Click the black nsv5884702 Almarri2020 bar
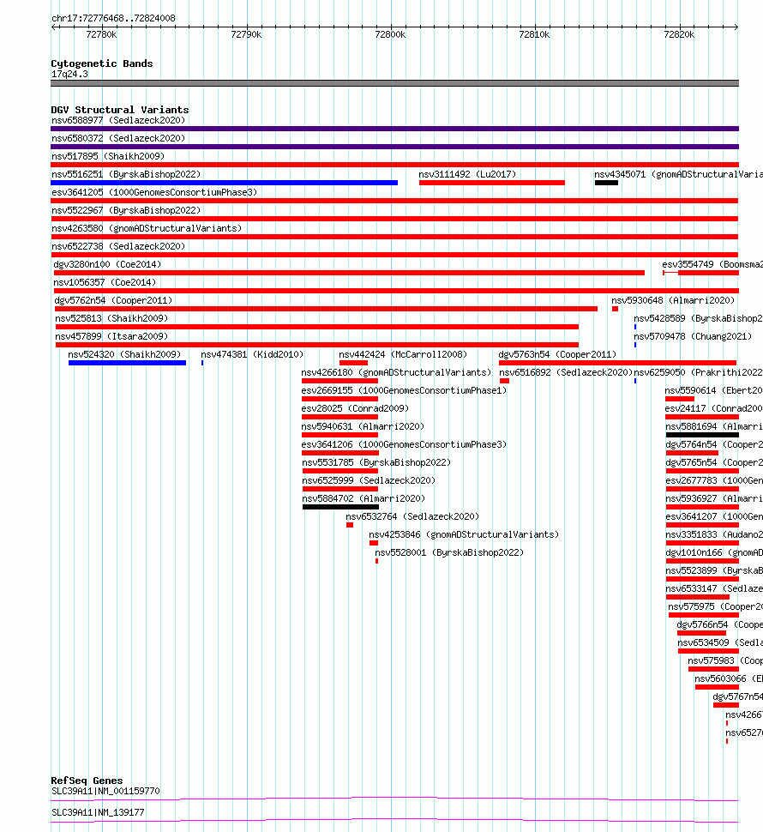 click(340, 507)
